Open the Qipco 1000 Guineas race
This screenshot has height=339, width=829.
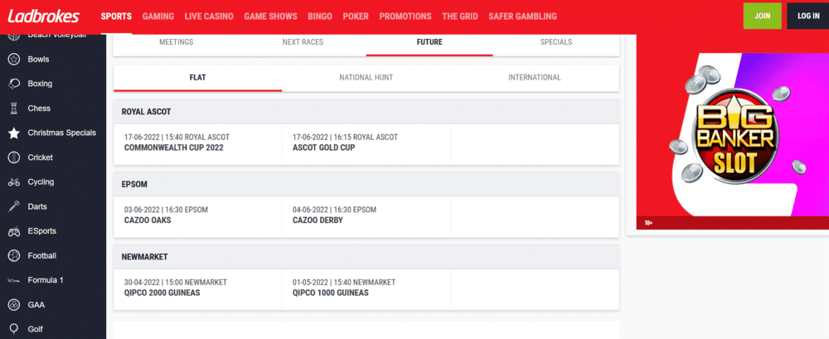(x=366, y=288)
